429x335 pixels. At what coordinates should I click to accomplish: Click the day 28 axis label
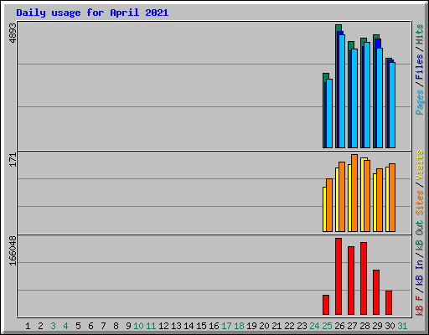point(364,326)
